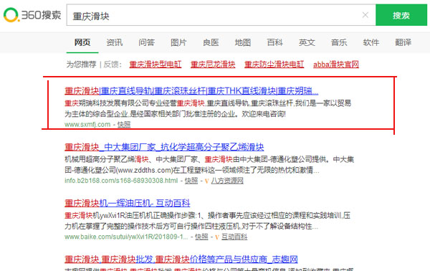Open 快照 for the baike.com result
The height and width of the screenshot is (271, 430).
[201, 237]
